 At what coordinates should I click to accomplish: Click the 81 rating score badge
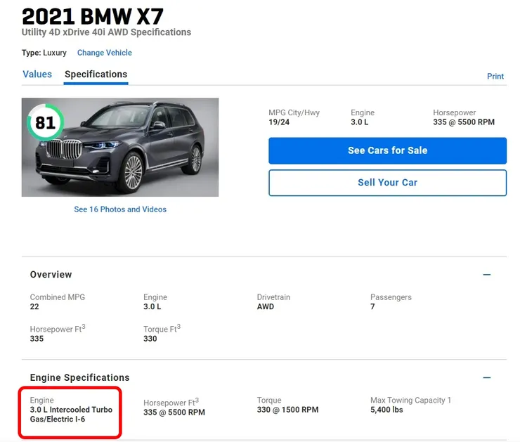point(45,124)
